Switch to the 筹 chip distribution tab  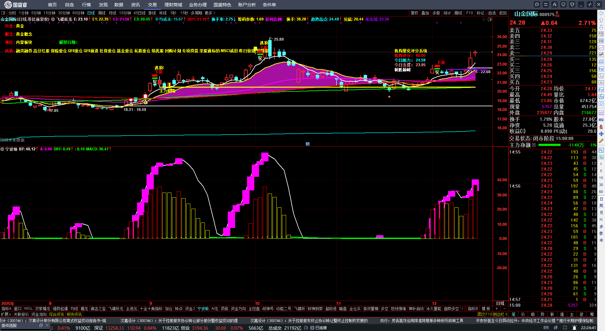592,314
